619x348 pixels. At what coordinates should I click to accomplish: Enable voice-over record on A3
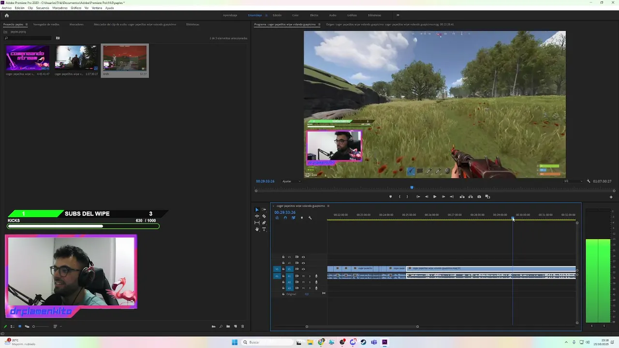pyautogui.click(x=316, y=288)
